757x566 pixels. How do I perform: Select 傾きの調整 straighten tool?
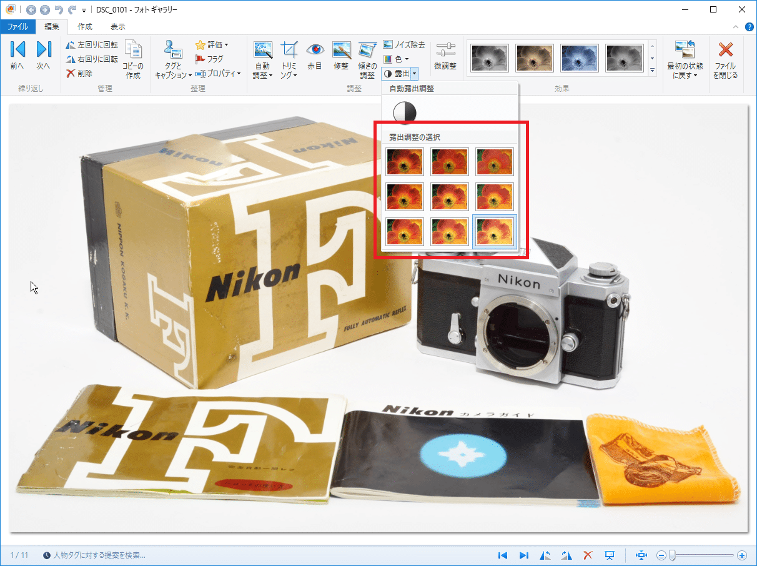[x=367, y=59]
